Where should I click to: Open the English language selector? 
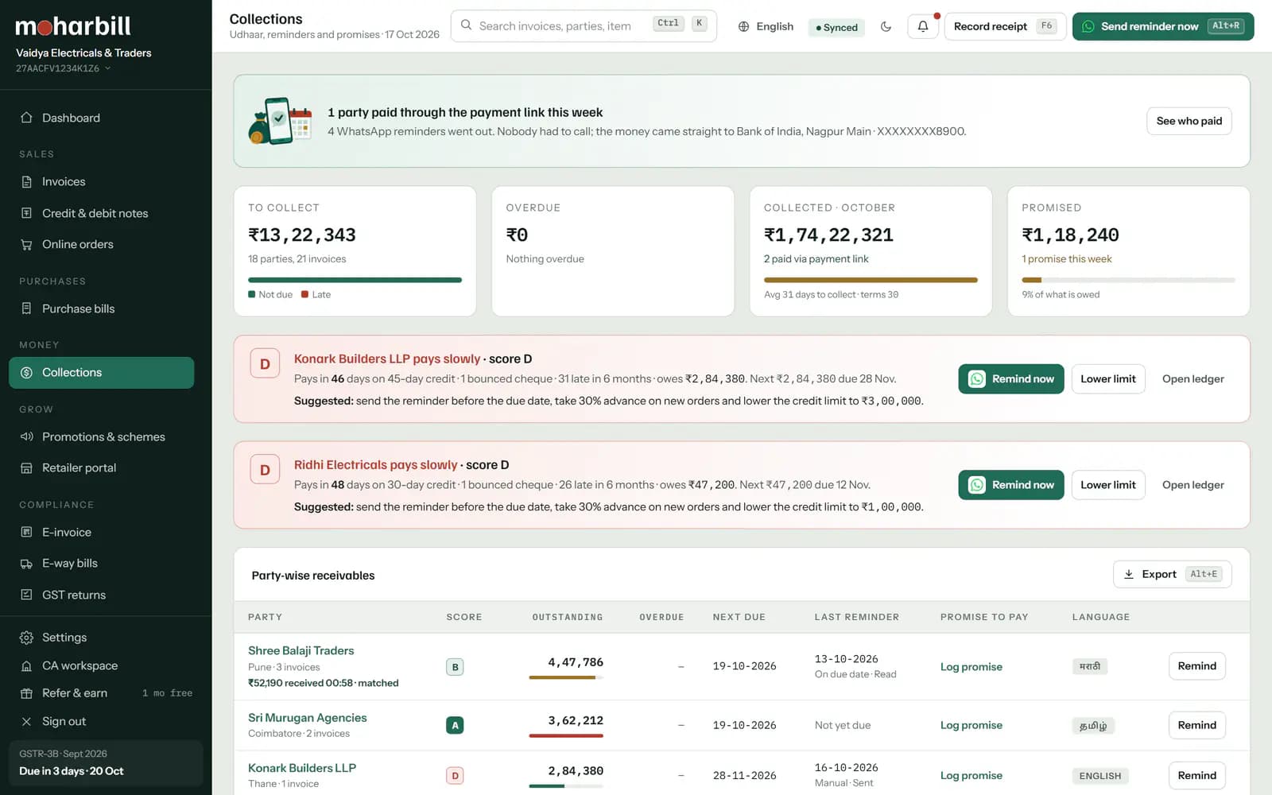(x=766, y=26)
